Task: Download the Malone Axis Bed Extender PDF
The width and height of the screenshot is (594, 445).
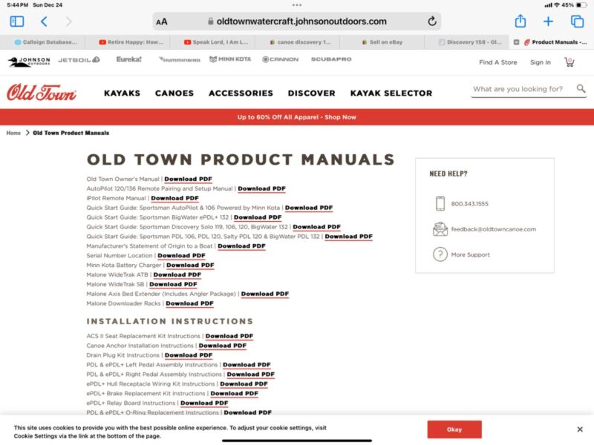Action: pyautogui.click(x=265, y=294)
